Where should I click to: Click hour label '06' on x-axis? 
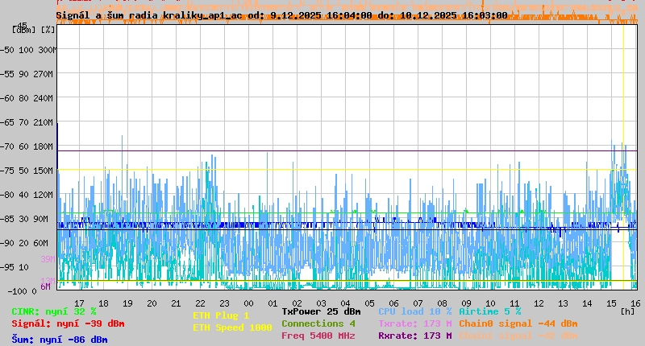click(393, 303)
